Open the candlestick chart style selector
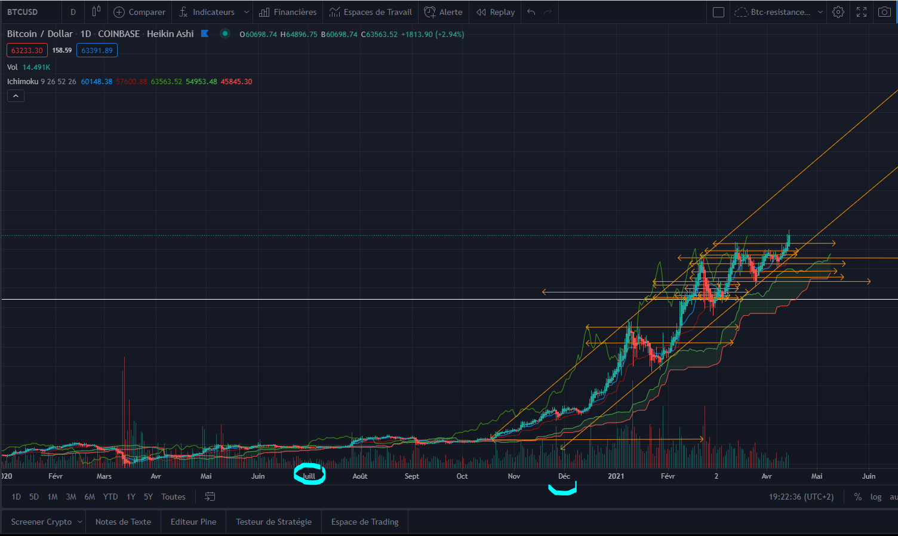The image size is (898, 536). pyautogui.click(x=96, y=12)
